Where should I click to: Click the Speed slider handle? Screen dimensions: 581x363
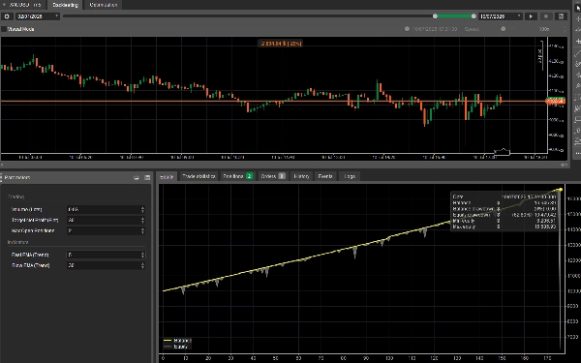click(x=504, y=29)
